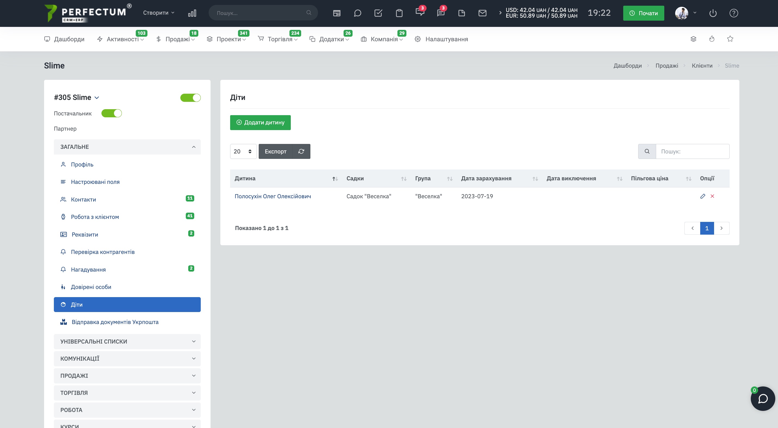
Task: Open child link Полосухін Олег Олексійович
Action: point(273,196)
